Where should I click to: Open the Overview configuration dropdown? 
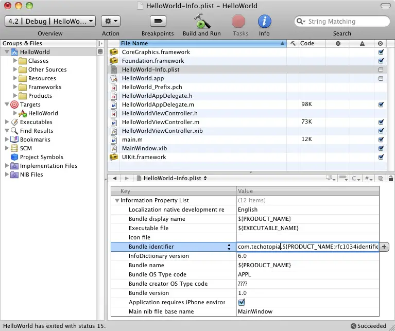tap(50, 21)
